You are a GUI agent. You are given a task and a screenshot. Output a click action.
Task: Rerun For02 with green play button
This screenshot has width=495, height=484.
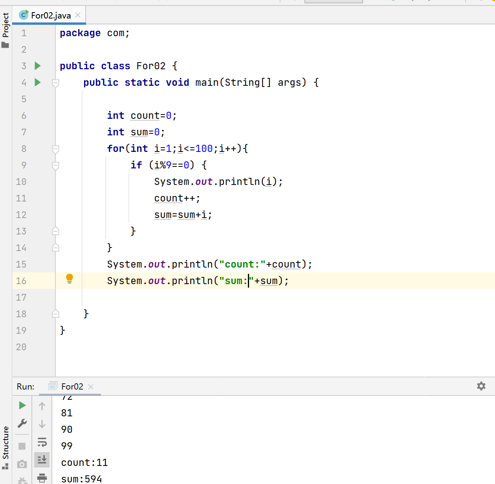pos(22,405)
